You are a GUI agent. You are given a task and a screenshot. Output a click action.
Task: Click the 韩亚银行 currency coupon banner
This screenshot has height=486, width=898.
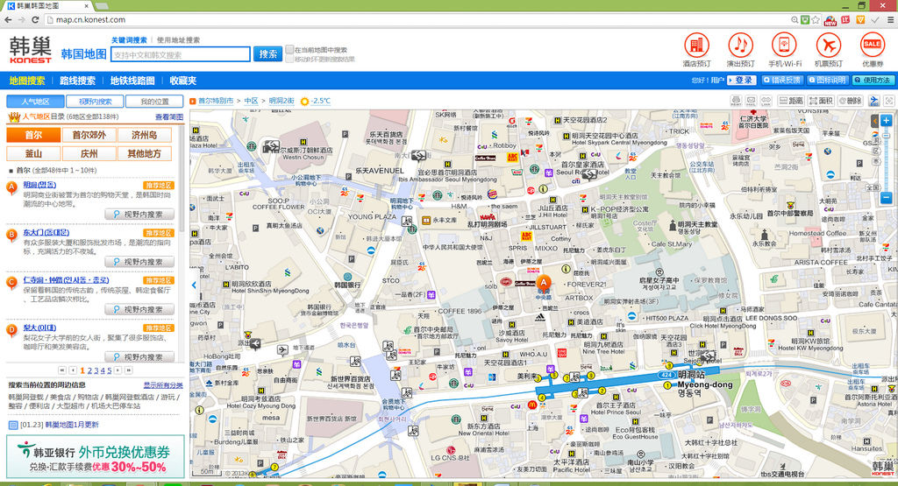click(95, 457)
